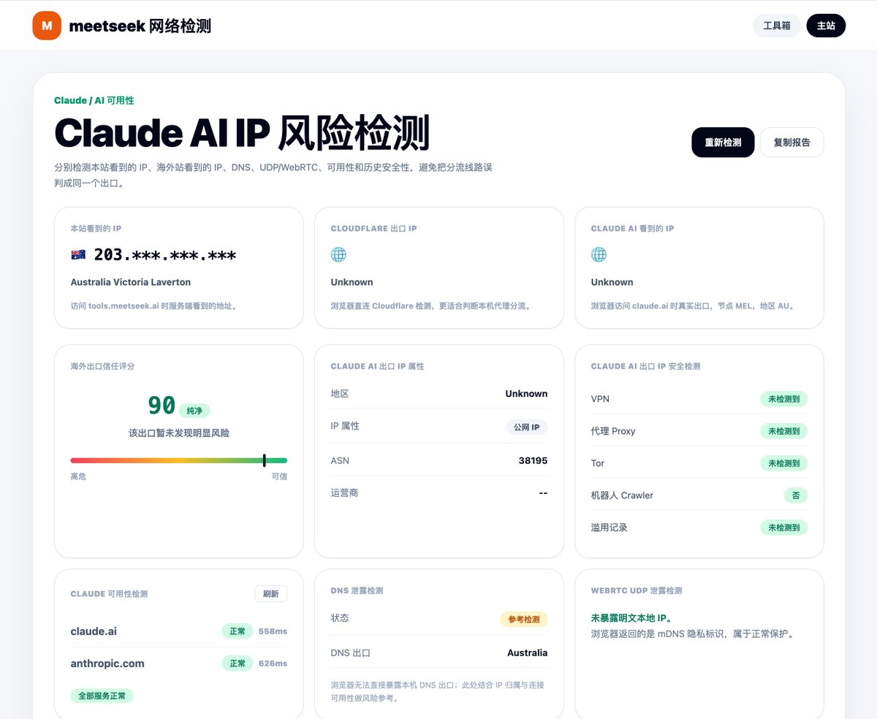Click the 558ms latency value
Image resolution: width=877 pixels, height=719 pixels.
(273, 631)
